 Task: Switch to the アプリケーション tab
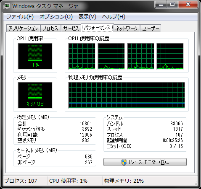[23, 28]
